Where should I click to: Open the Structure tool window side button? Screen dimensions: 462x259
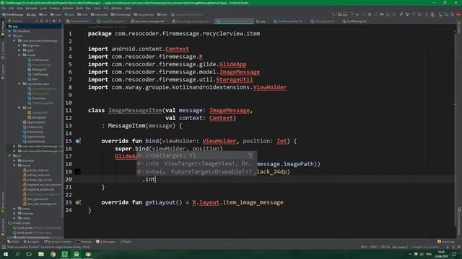tap(3, 50)
